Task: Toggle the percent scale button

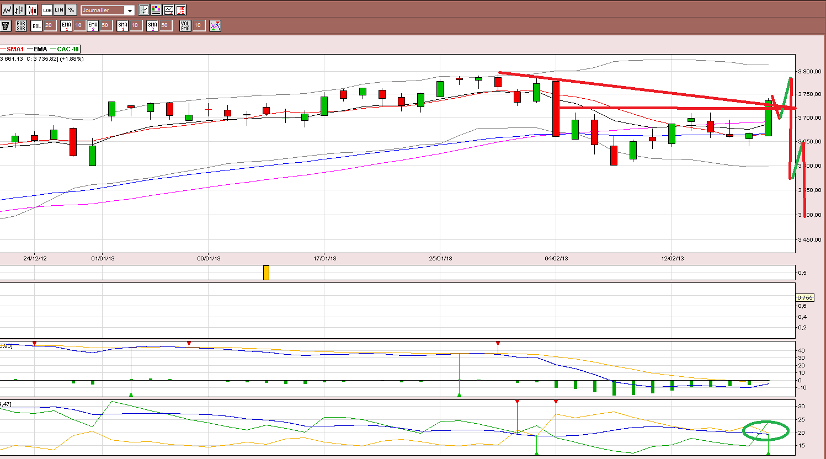Action: 71,10
